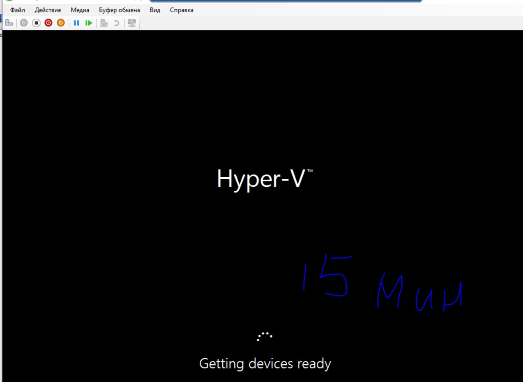The height and width of the screenshot is (382, 523).
Task: Toggle enhanced session mode icon
Action: tap(132, 23)
